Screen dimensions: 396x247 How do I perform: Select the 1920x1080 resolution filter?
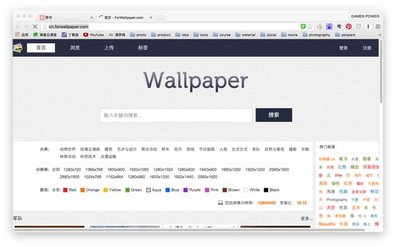coord(139,170)
